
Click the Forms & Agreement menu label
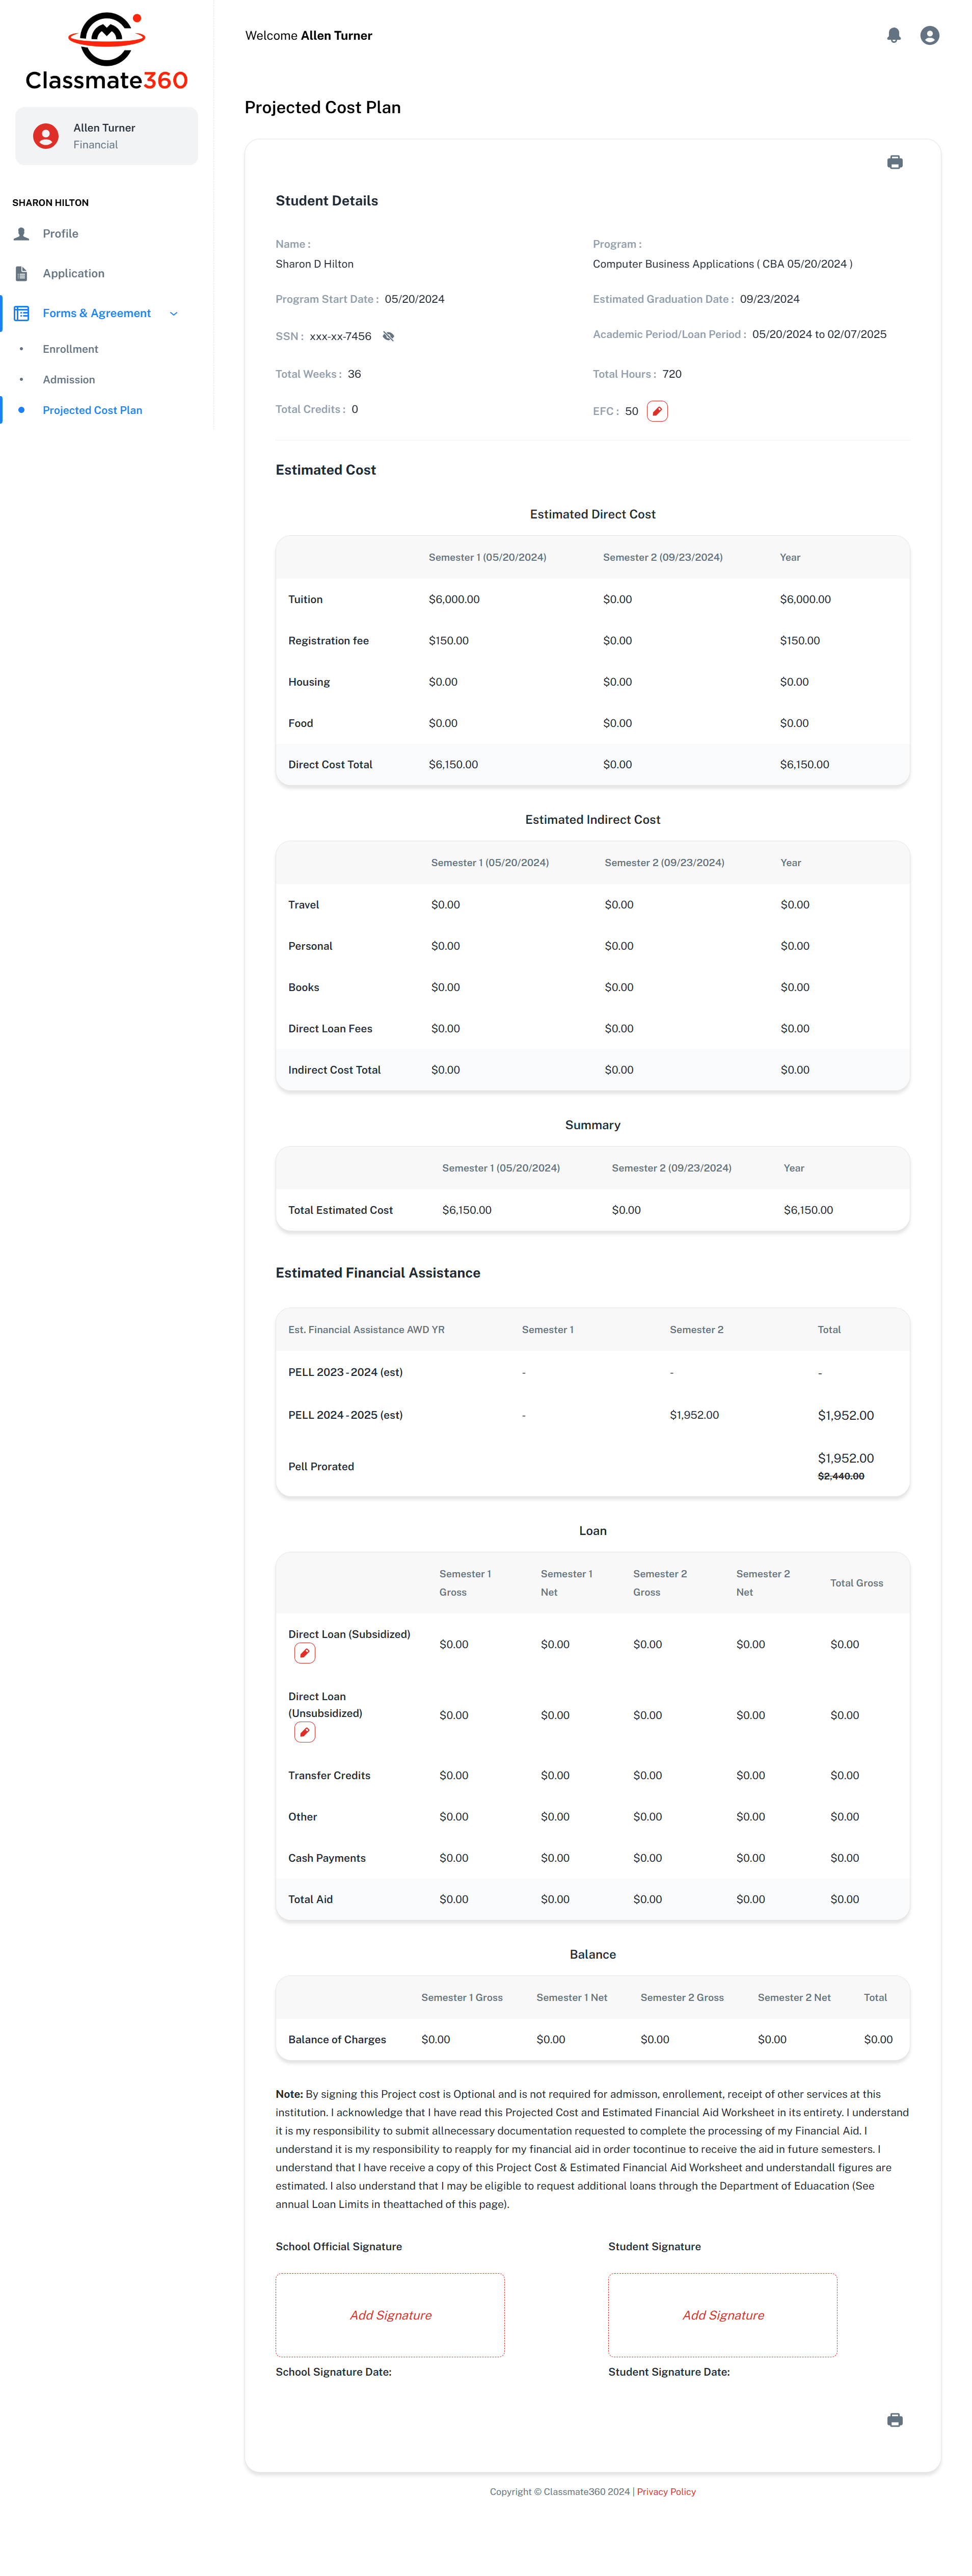pyautogui.click(x=96, y=313)
